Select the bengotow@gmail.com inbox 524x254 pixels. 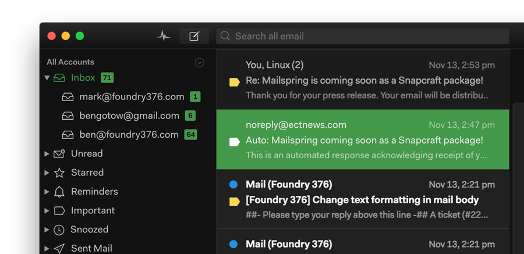coord(129,116)
